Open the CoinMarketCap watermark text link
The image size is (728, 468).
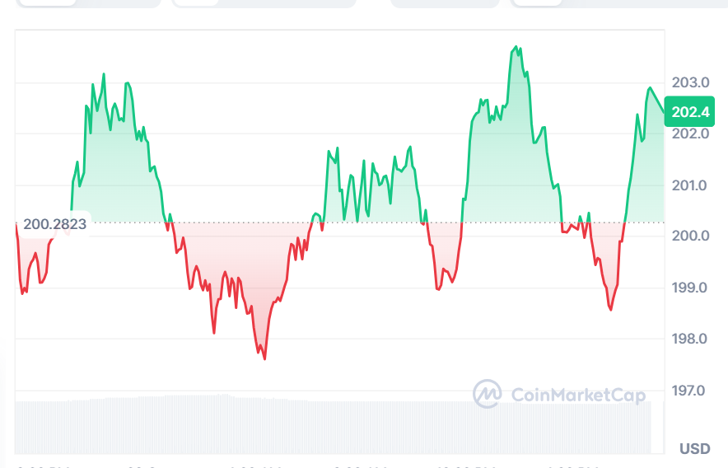[578, 395]
